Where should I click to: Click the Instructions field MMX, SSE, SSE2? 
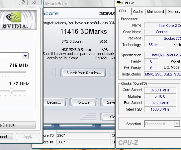(x=163, y=74)
